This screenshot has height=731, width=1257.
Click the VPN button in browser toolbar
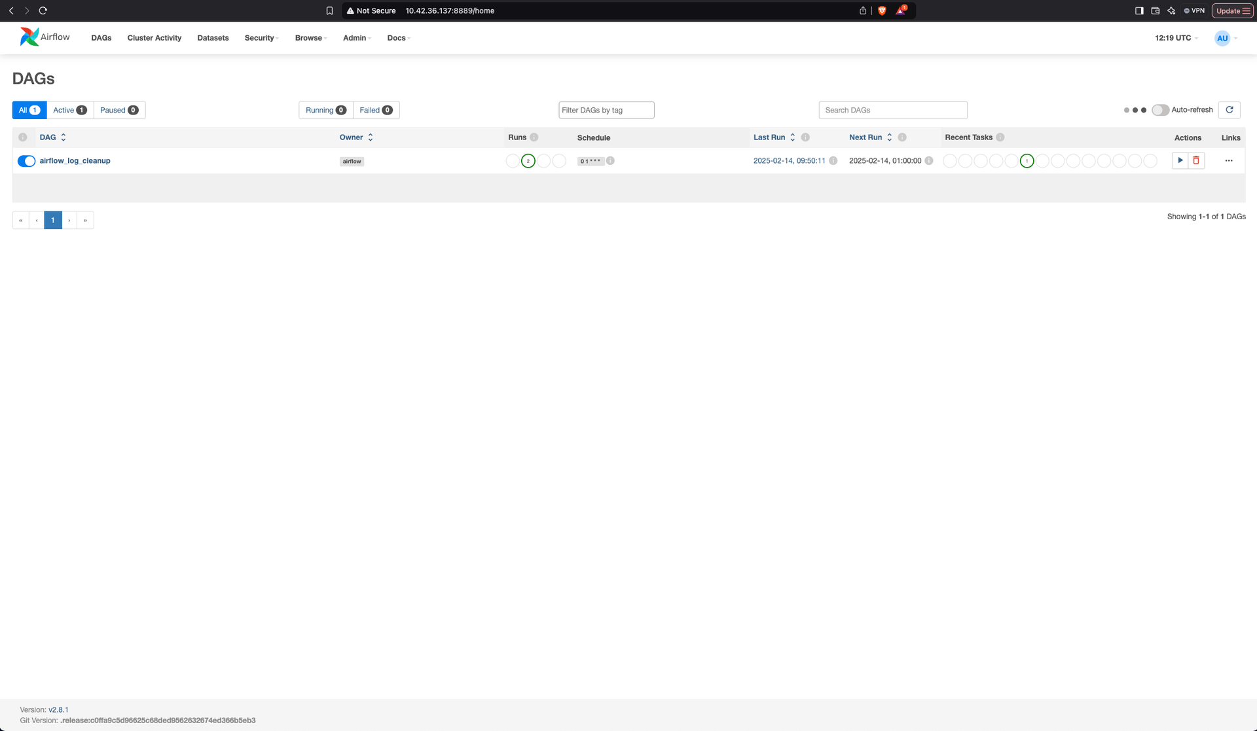[1194, 10]
